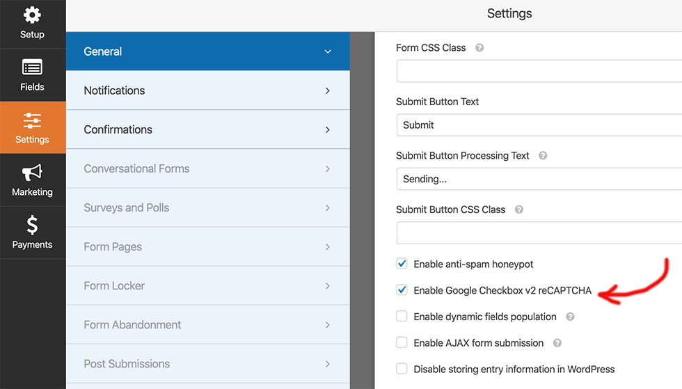Collapse the General settings section
The width and height of the screenshot is (682, 389).
(x=328, y=51)
